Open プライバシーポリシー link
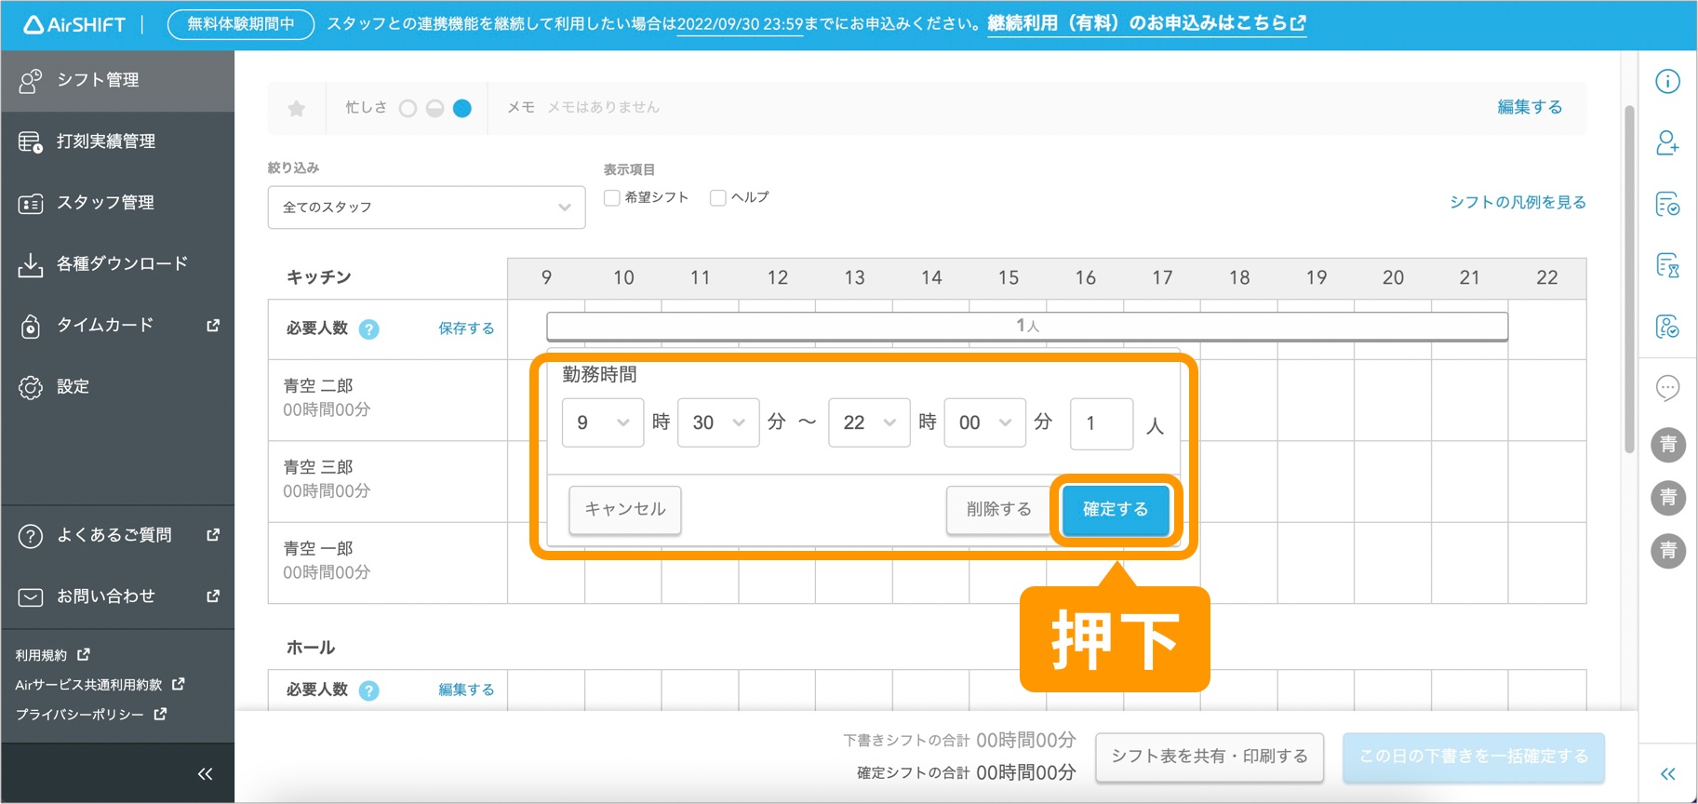Screen dimensions: 1698x804 click(90, 715)
